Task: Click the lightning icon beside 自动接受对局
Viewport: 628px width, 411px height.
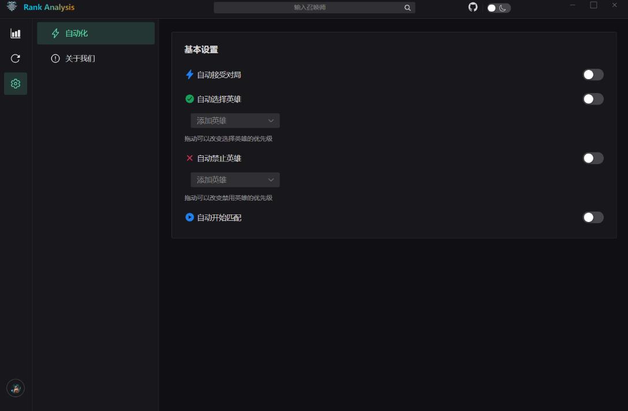Action: pyautogui.click(x=189, y=75)
